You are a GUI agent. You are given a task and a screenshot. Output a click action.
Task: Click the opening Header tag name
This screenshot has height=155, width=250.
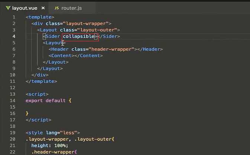pos(60,49)
